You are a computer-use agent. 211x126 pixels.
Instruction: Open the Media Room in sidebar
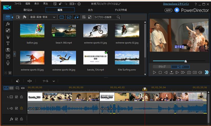click(8, 17)
